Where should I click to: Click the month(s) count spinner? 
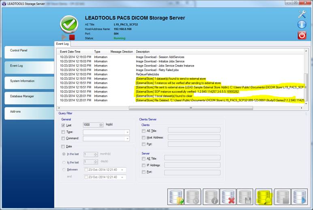coord(96,154)
